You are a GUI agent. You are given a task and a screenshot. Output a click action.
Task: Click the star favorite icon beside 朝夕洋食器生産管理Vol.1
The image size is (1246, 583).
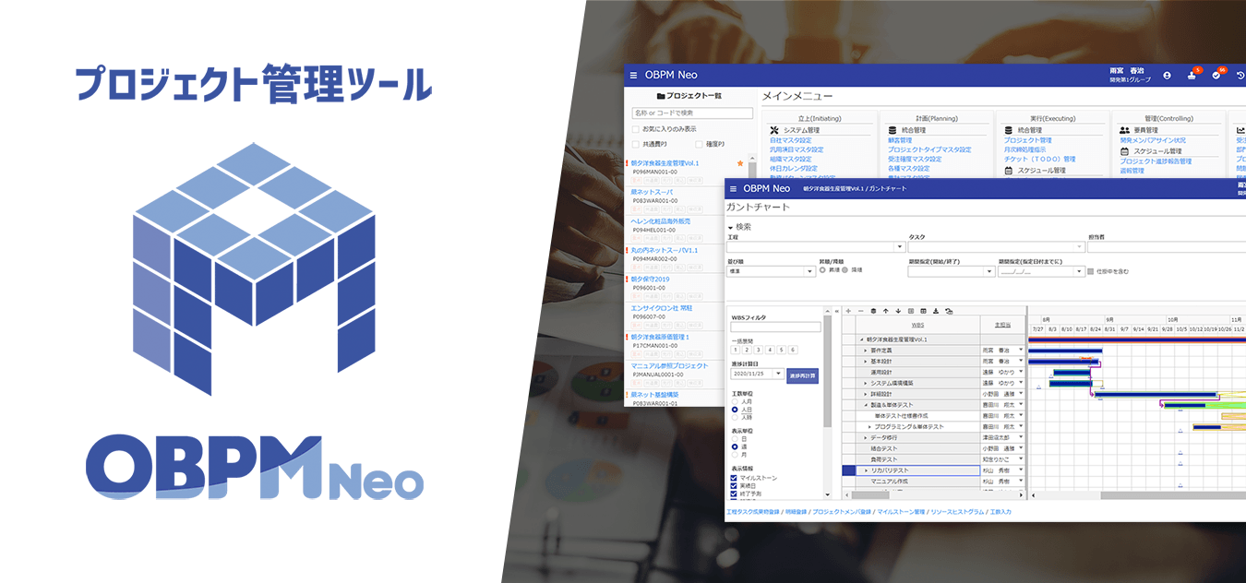pos(740,163)
